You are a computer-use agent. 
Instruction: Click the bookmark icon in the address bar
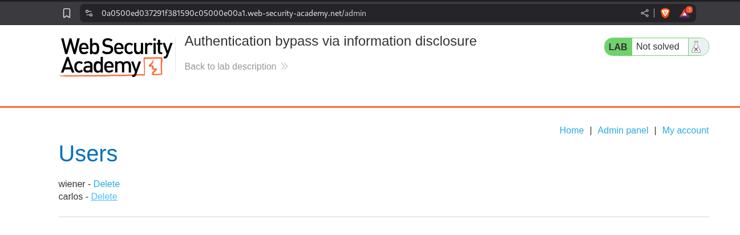click(67, 13)
